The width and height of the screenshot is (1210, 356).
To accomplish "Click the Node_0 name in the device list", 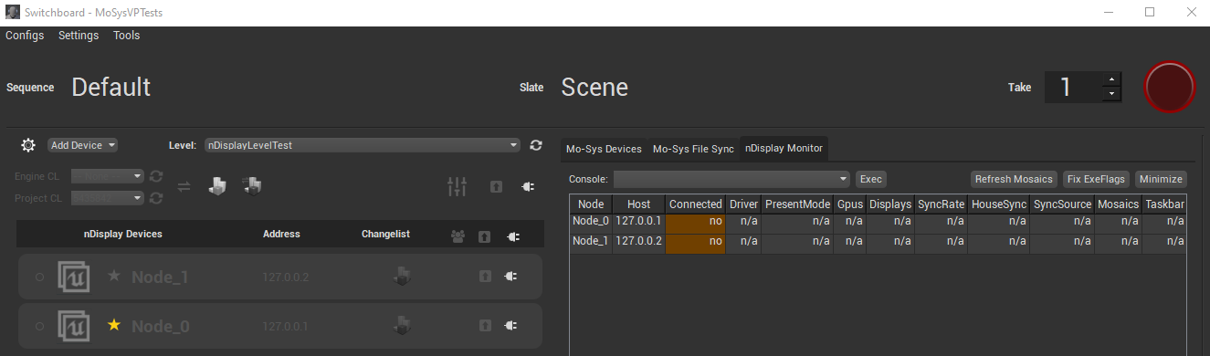I will (x=160, y=326).
